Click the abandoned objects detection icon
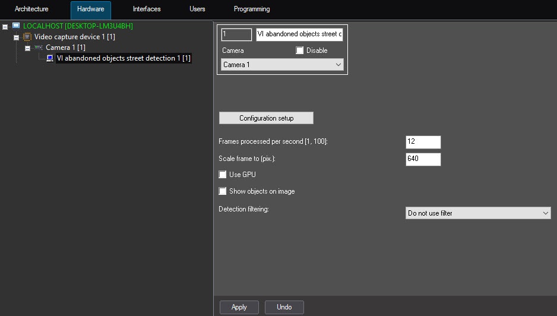Viewport: 557px width, 316px height. [50, 58]
